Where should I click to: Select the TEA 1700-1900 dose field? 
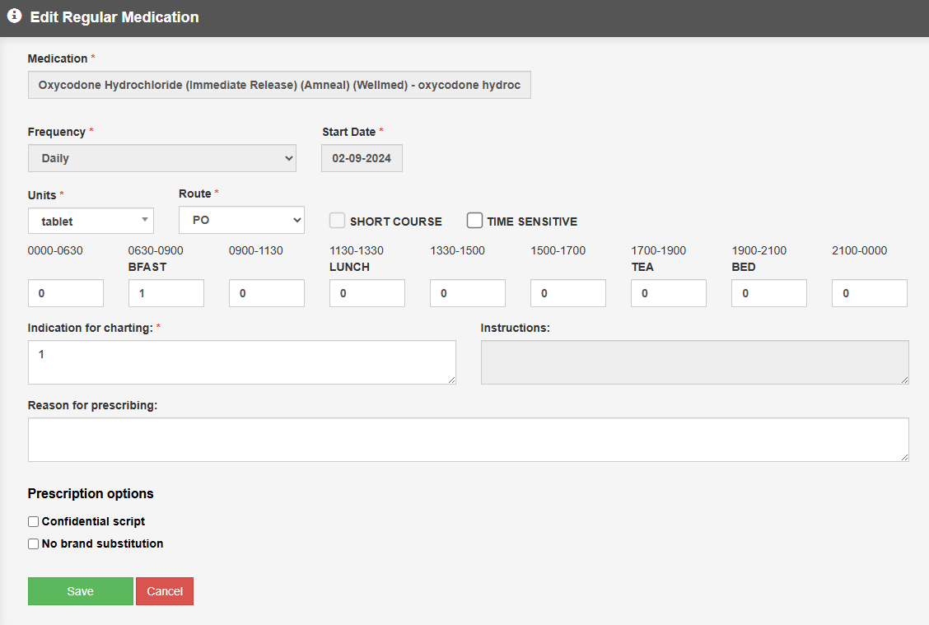click(669, 293)
